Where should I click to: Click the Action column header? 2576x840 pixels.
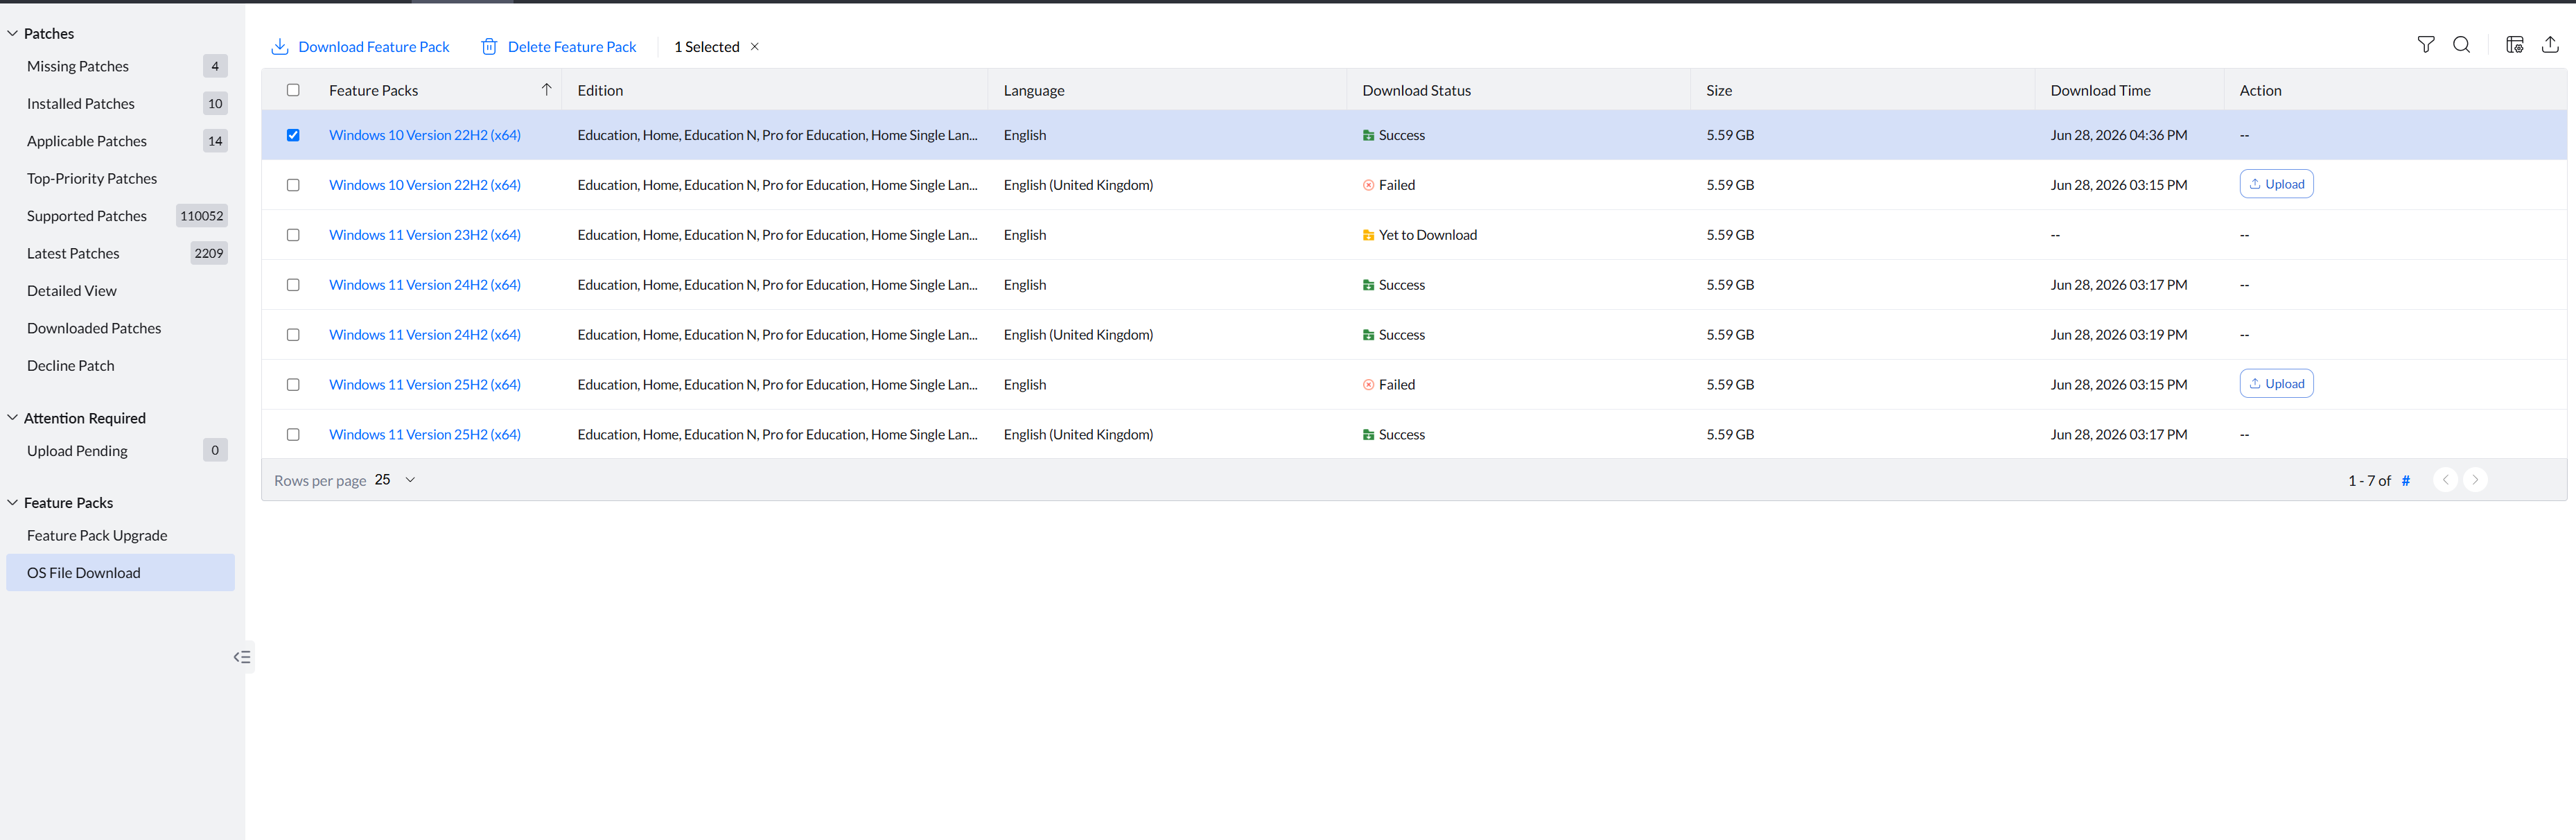pyautogui.click(x=2260, y=90)
